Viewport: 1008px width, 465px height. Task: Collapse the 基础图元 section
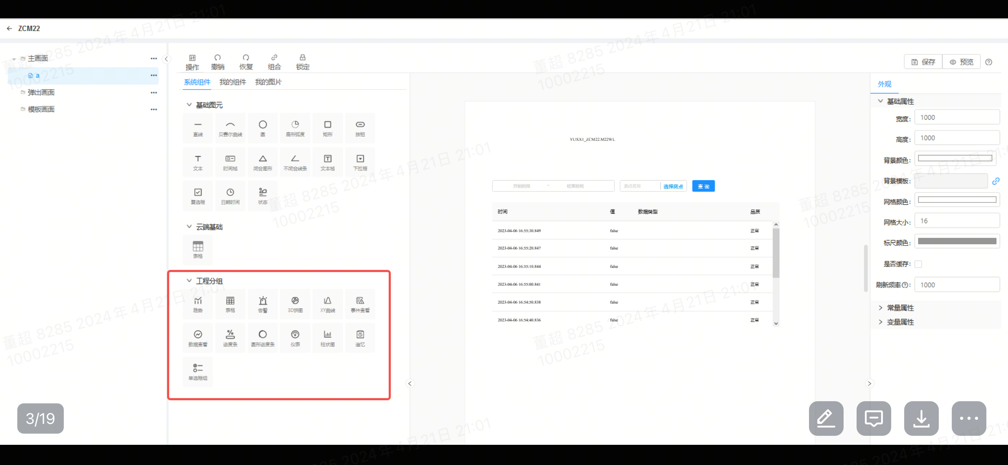point(189,105)
